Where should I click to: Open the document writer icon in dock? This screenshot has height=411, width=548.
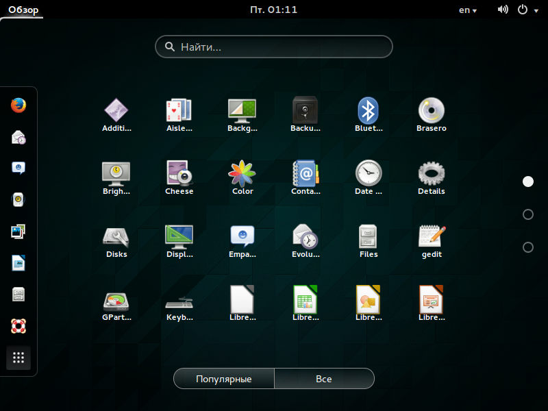click(x=18, y=263)
